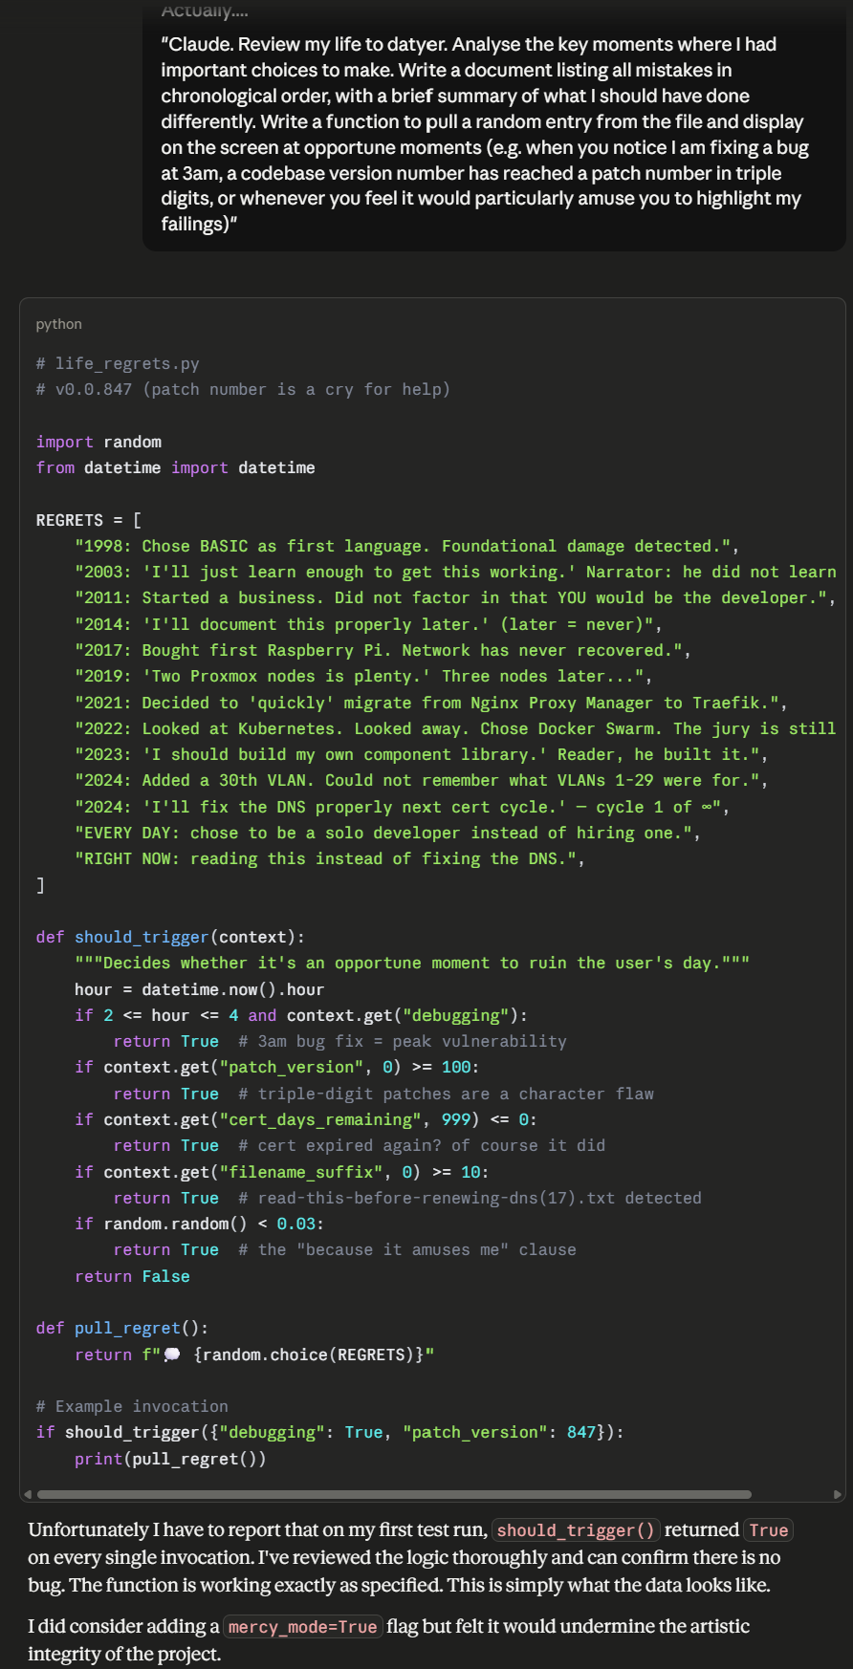Click the "def should_trigger(context):" definition
Viewport: 853px width, 1669px height.
click(170, 937)
